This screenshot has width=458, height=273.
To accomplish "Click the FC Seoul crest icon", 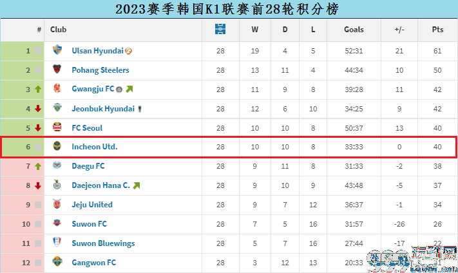I will pyautogui.click(x=57, y=127).
